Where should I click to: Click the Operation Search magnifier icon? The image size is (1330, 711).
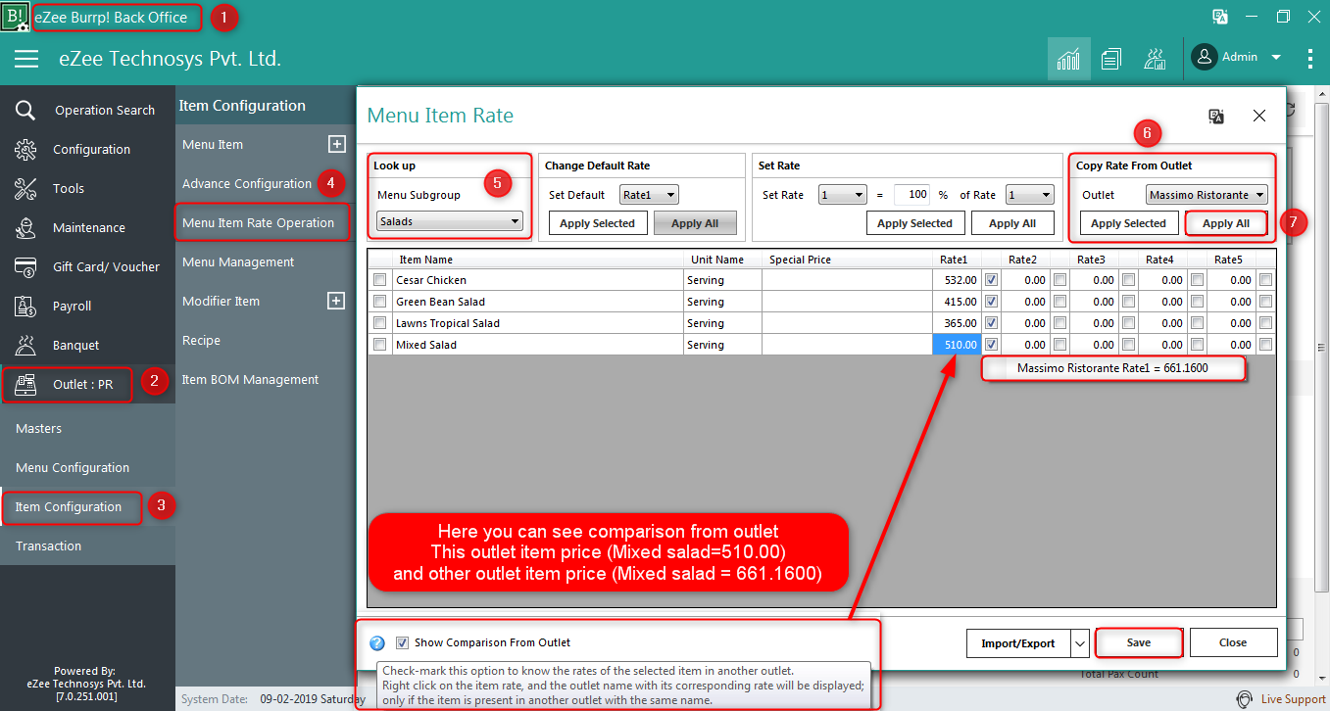(25, 110)
